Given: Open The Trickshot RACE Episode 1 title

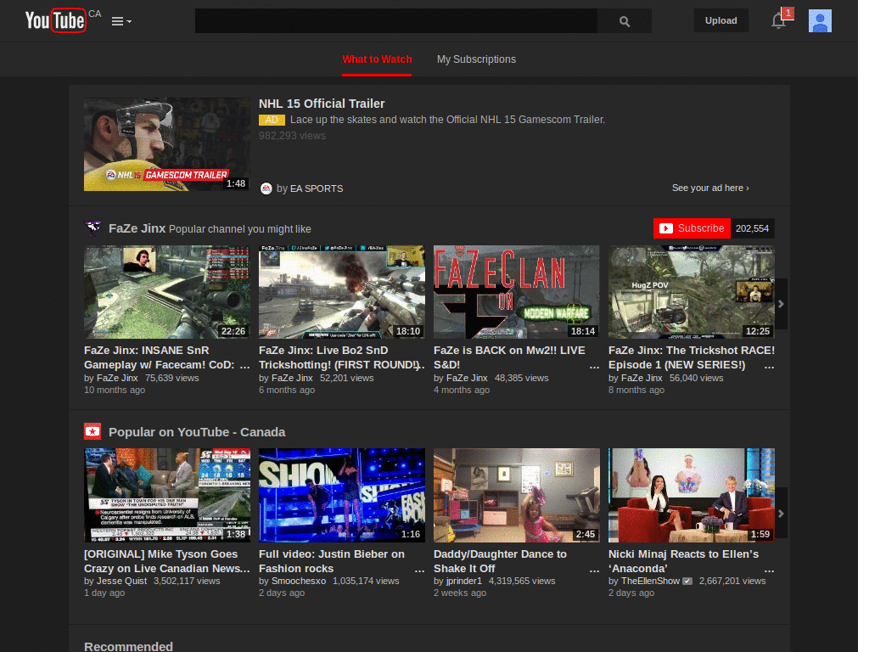Looking at the screenshot, I should tap(691, 357).
